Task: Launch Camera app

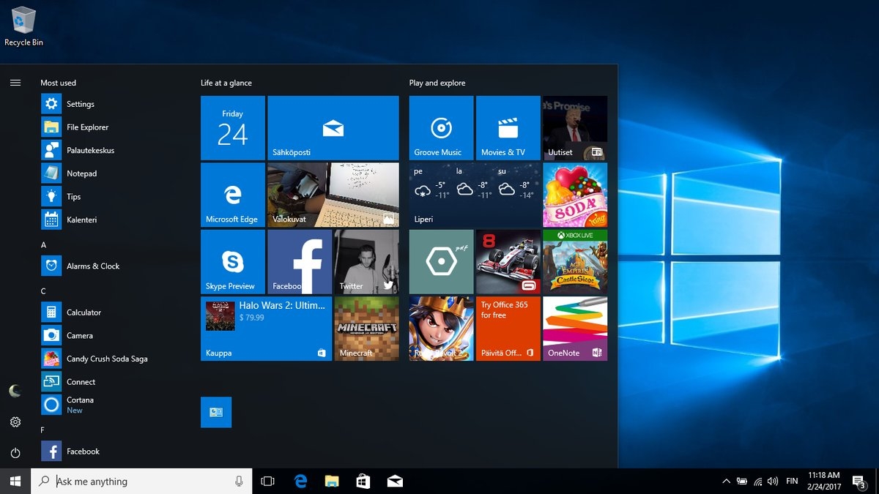Action: point(110,335)
